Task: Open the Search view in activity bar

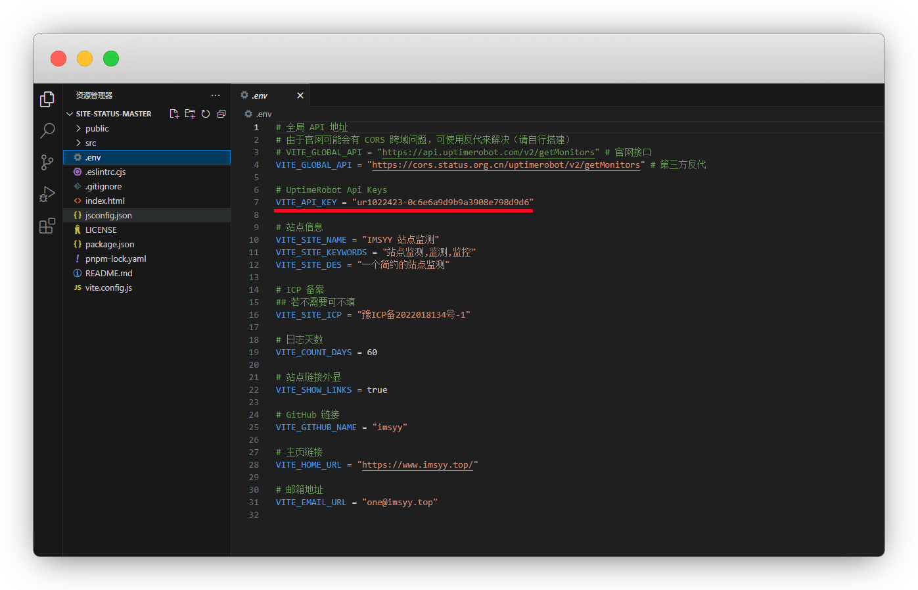Action: 47,130
